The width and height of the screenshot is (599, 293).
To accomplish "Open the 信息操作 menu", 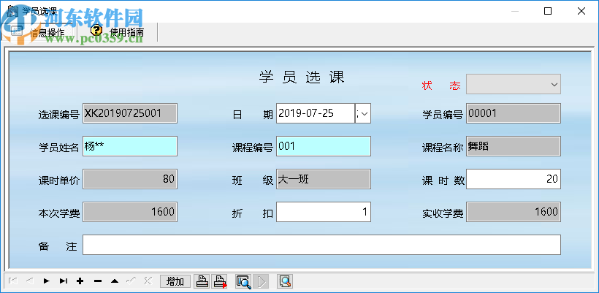I will point(39,32).
